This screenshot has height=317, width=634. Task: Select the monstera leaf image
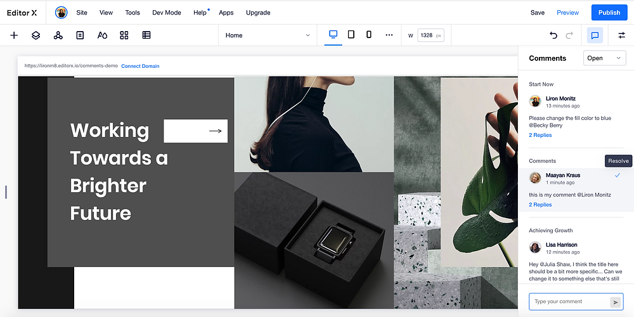click(479, 172)
